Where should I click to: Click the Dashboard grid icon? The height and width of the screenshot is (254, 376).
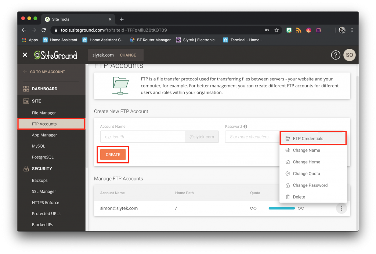pos(26,89)
